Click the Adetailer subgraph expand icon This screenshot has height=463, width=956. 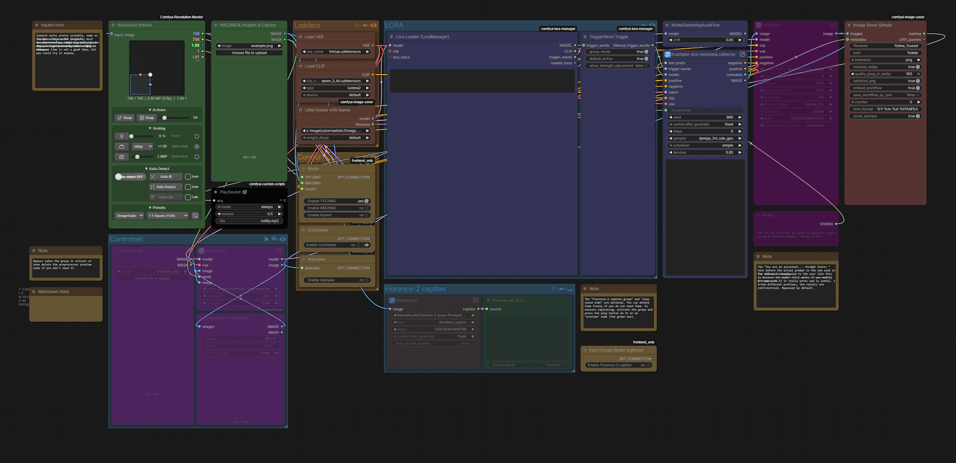(x=834, y=25)
